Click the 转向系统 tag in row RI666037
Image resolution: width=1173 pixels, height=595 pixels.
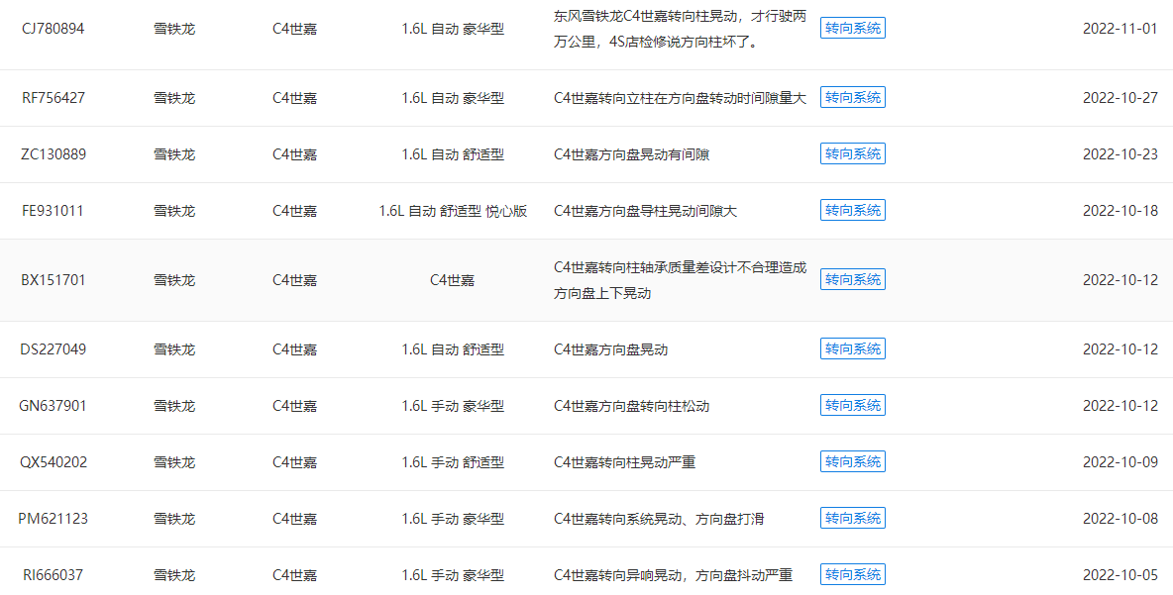click(852, 574)
